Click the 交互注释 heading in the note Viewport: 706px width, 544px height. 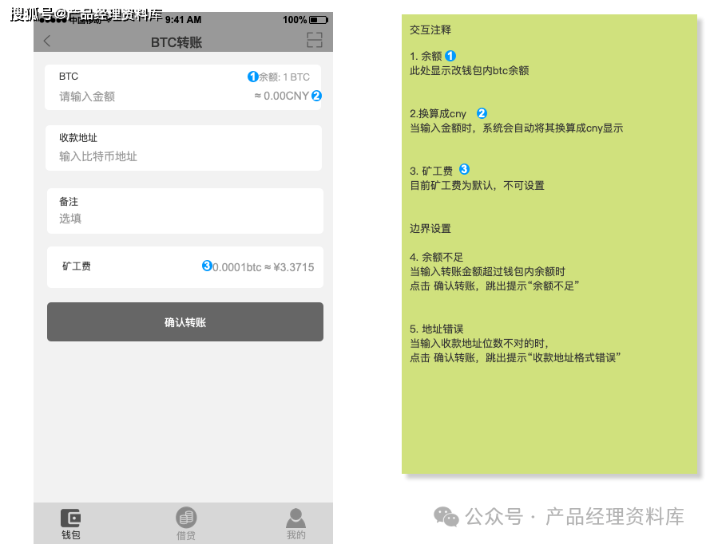point(430,30)
